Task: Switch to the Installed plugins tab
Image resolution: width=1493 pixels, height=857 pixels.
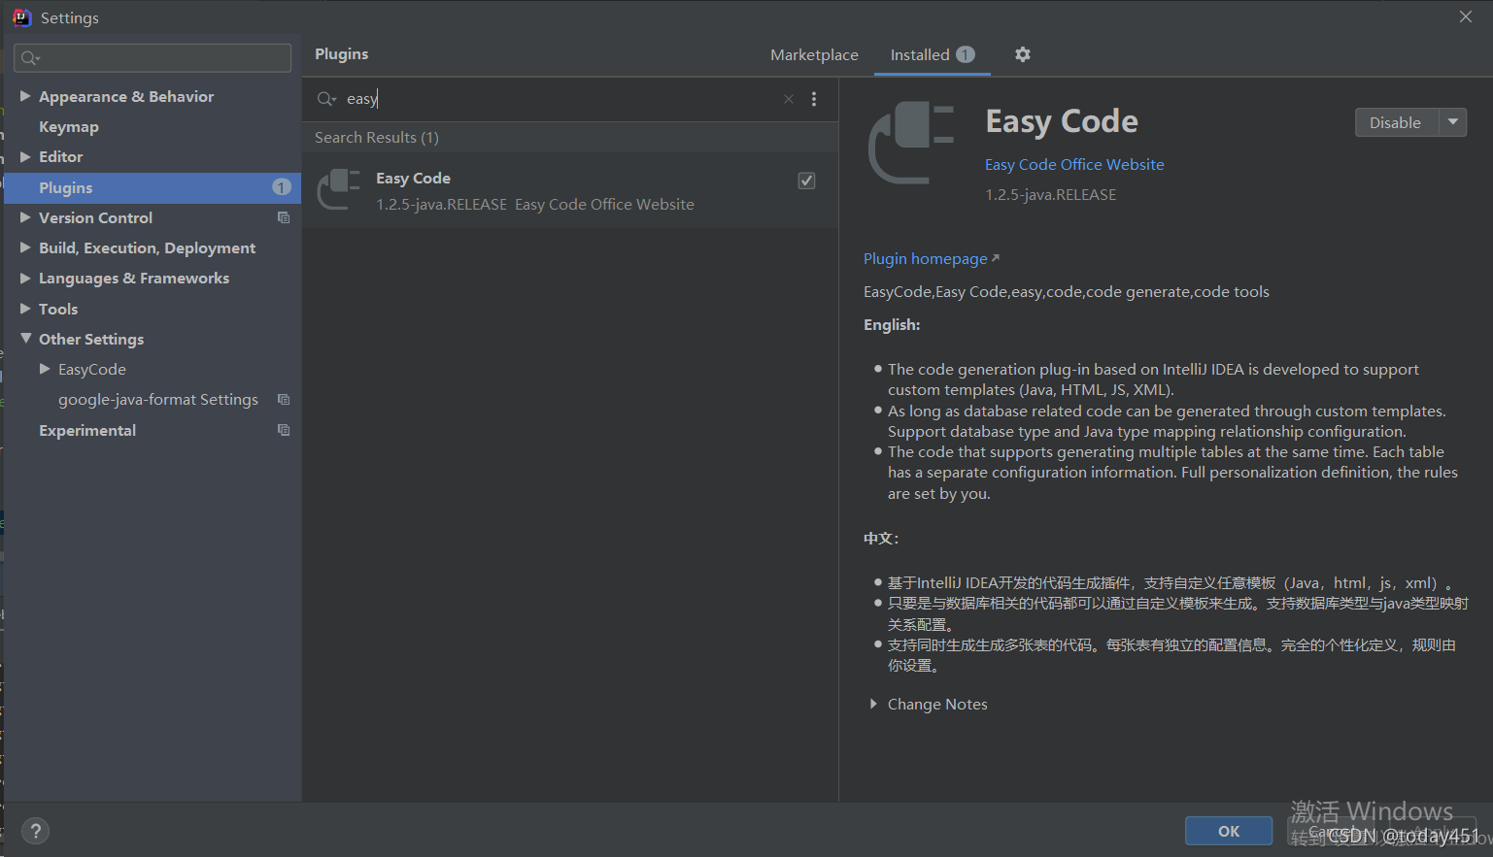Action: pos(932,55)
